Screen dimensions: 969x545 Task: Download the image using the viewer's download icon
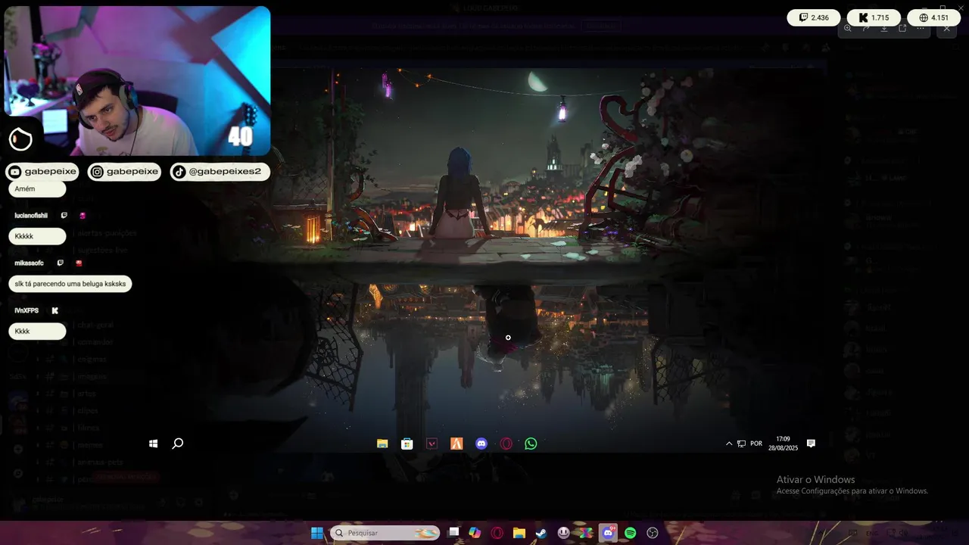click(884, 28)
